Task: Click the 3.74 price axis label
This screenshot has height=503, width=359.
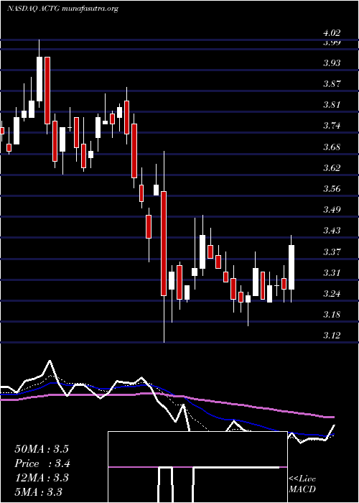Action: tap(332, 126)
